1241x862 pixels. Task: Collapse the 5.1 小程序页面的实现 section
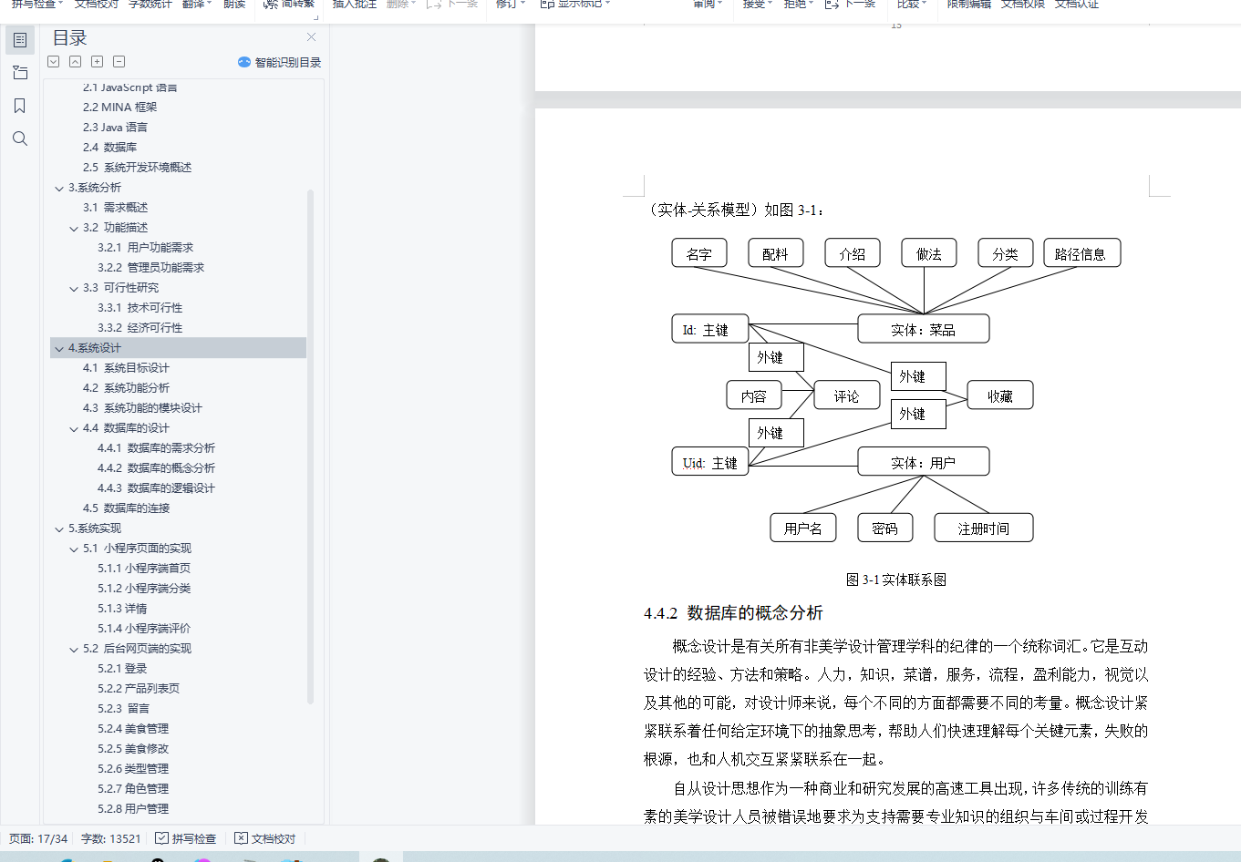(75, 549)
